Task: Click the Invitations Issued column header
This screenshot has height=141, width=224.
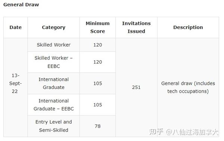Action: point(136,28)
